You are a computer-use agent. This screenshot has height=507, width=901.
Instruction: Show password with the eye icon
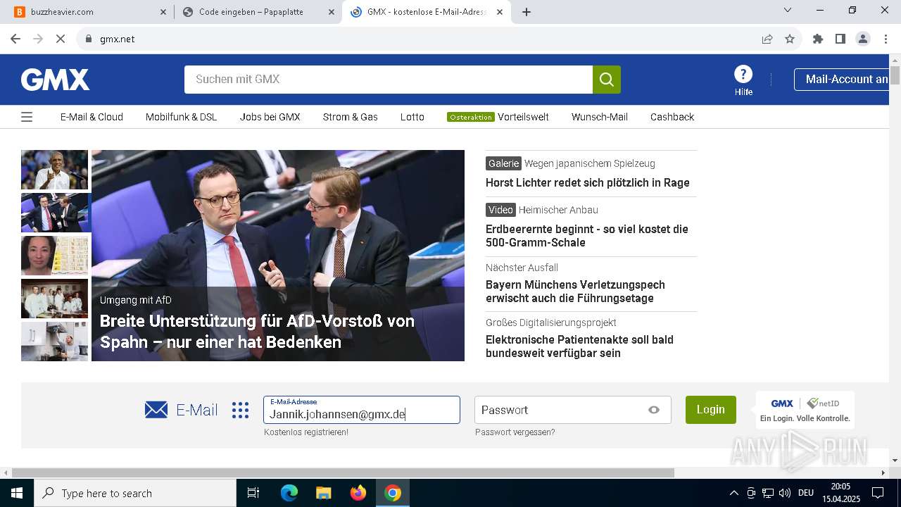(x=654, y=410)
